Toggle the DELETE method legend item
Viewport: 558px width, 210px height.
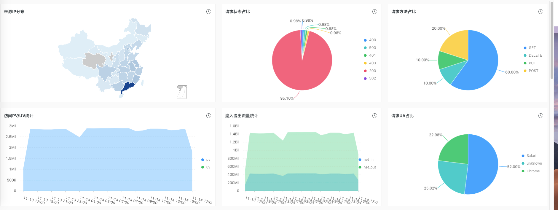click(x=533, y=55)
